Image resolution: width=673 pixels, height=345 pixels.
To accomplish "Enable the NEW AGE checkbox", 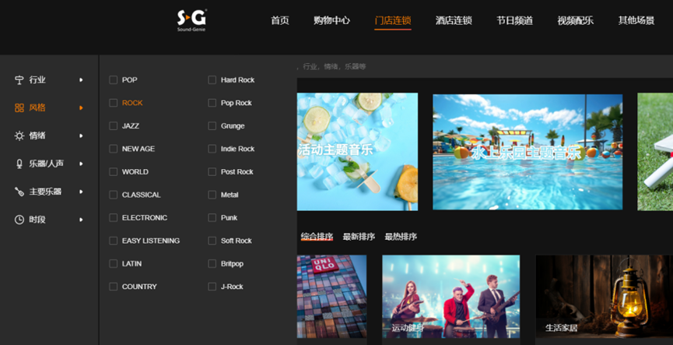I will (114, 149).
